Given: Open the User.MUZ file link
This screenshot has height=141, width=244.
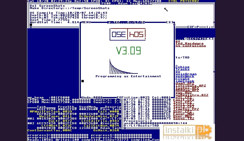Looking at the screenshot, I should pos(183,116).
